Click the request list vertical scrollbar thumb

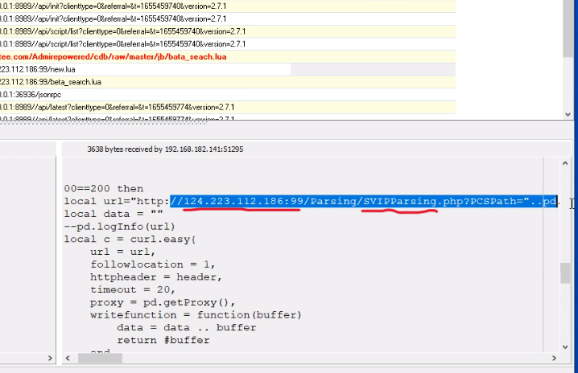(568, 29)
